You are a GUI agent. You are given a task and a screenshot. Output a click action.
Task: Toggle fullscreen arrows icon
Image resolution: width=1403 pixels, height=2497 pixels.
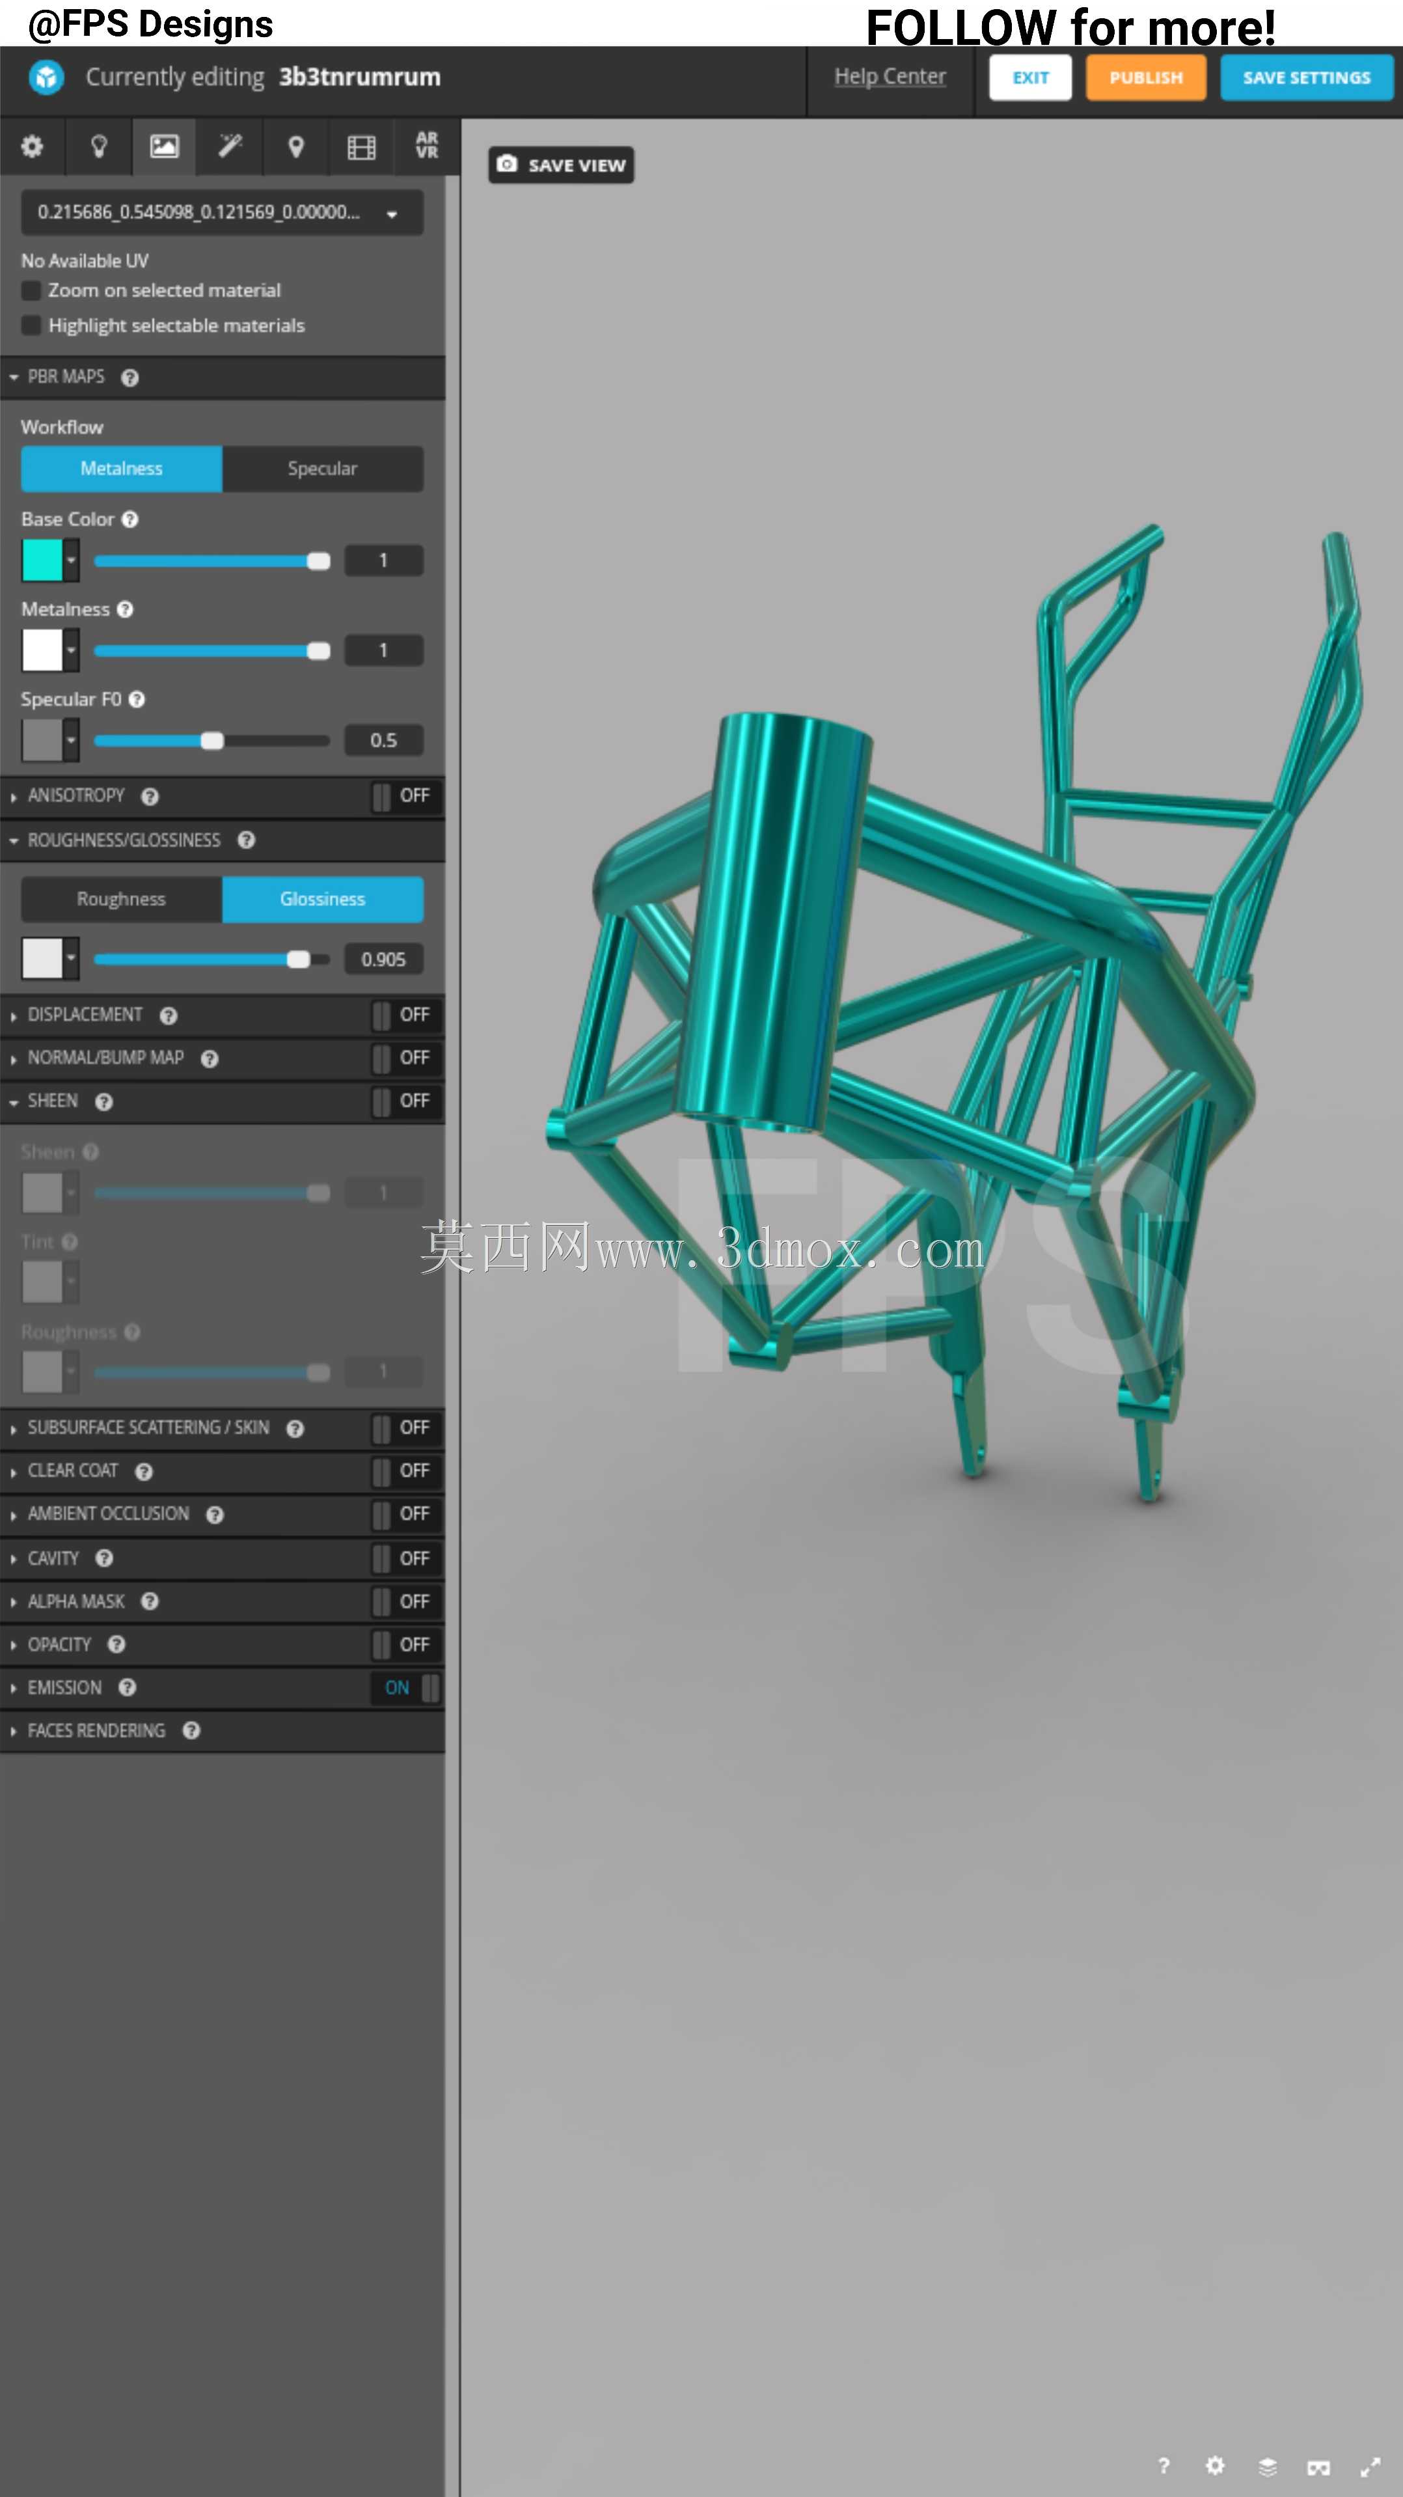1370,2468
